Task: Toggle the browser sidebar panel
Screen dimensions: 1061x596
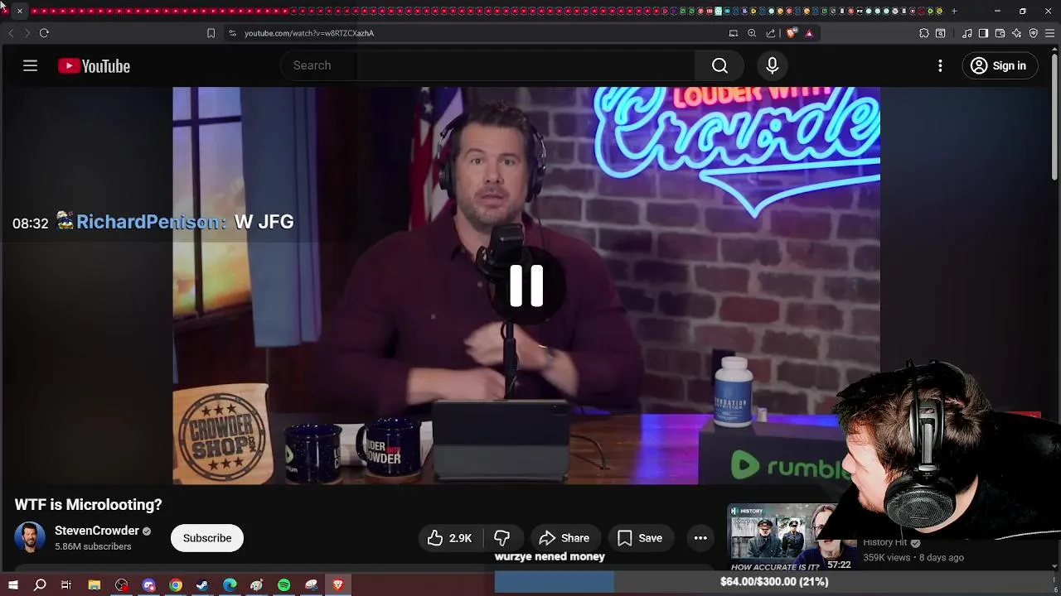Action: (983, 33)
